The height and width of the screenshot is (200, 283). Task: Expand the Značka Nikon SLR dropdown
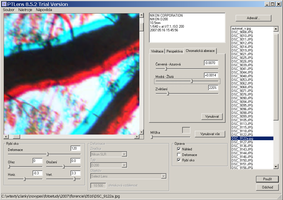[x=124, y=154]
